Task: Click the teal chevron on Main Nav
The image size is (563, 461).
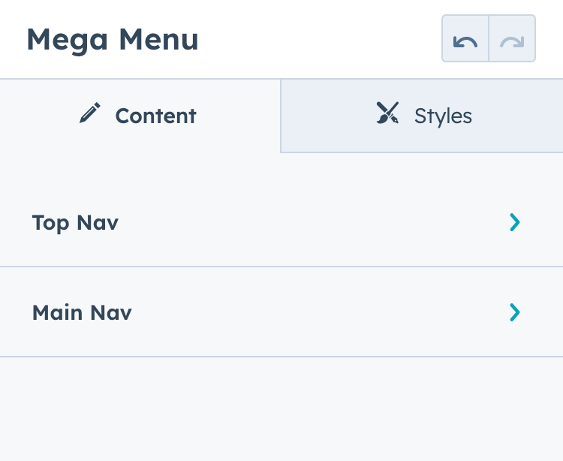Action: point(514,312)
